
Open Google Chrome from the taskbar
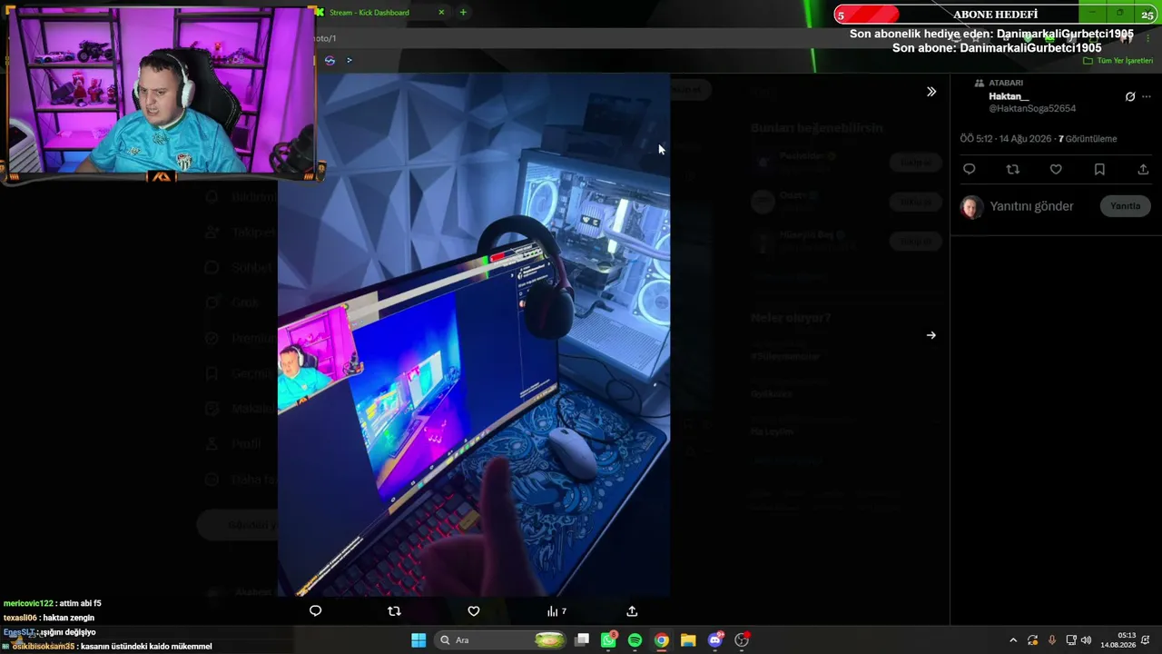point(662,640)
